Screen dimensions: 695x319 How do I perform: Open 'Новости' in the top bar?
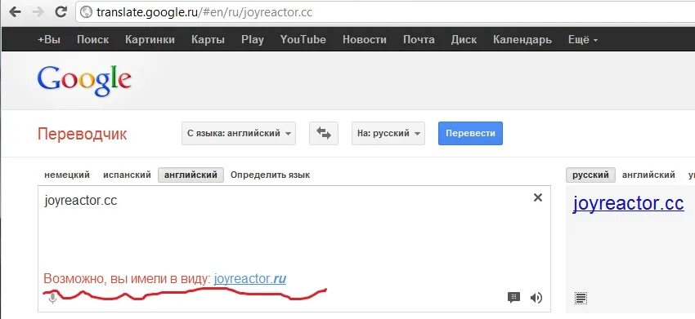[365, 39]
